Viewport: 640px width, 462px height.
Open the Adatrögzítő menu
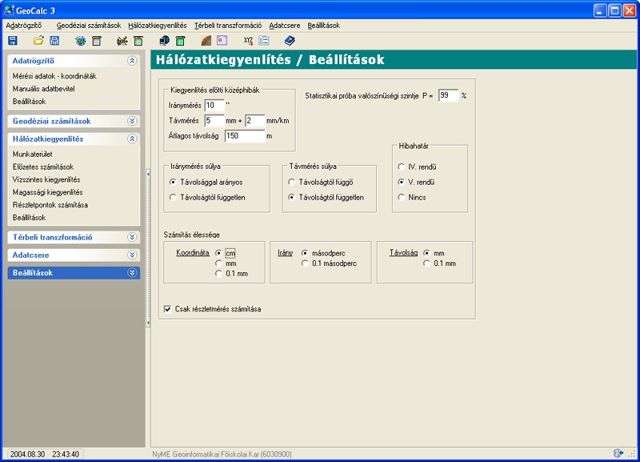point(24,26)
